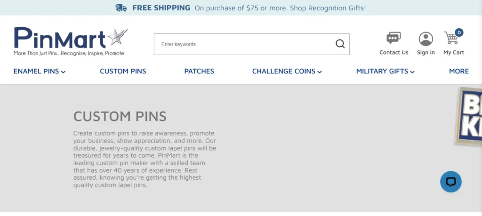Open the More navigation menu
Image resolution: width=482 pixels, height=216 pixels.
[x=458, y=72]
